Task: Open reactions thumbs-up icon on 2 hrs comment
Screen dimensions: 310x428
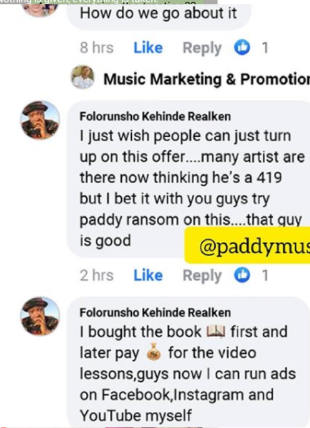Action: (242, 275)
